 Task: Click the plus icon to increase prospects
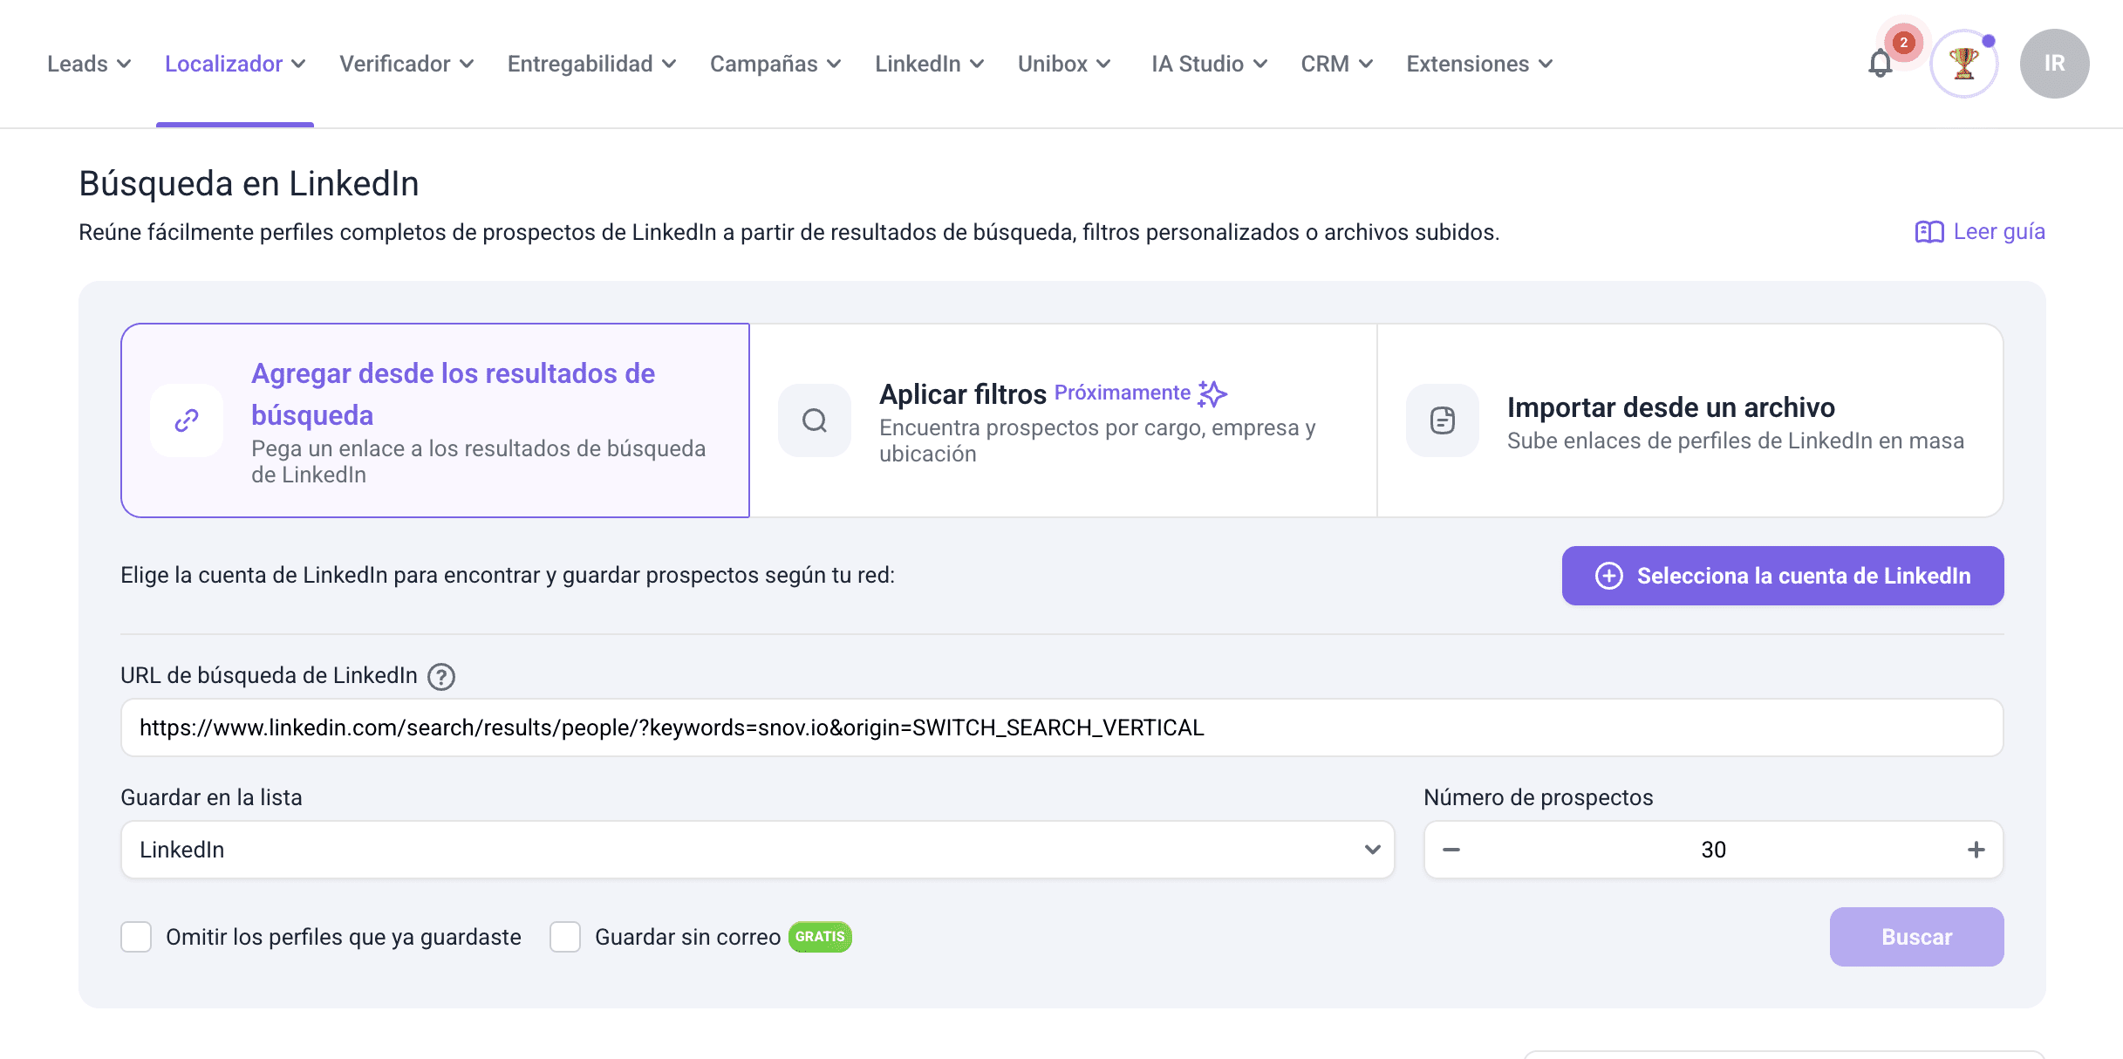[x=1976, y=850]
